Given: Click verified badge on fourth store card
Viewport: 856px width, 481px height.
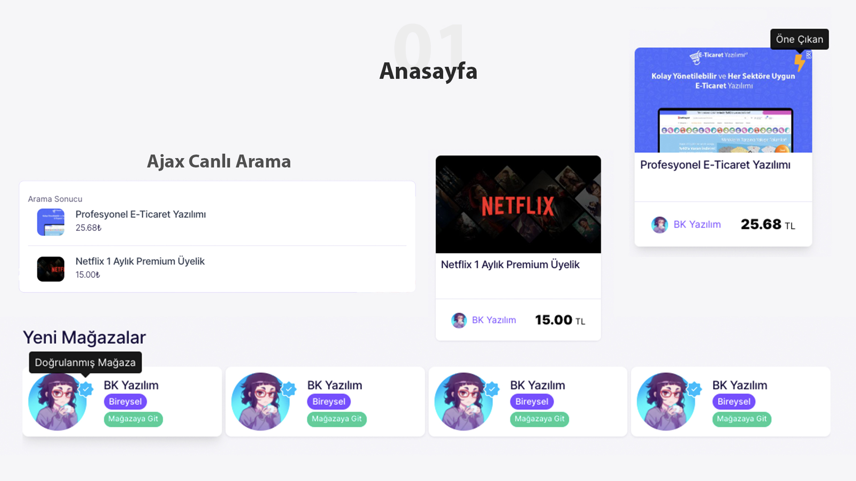Looking at the screenshot, I should coord(694,389).
